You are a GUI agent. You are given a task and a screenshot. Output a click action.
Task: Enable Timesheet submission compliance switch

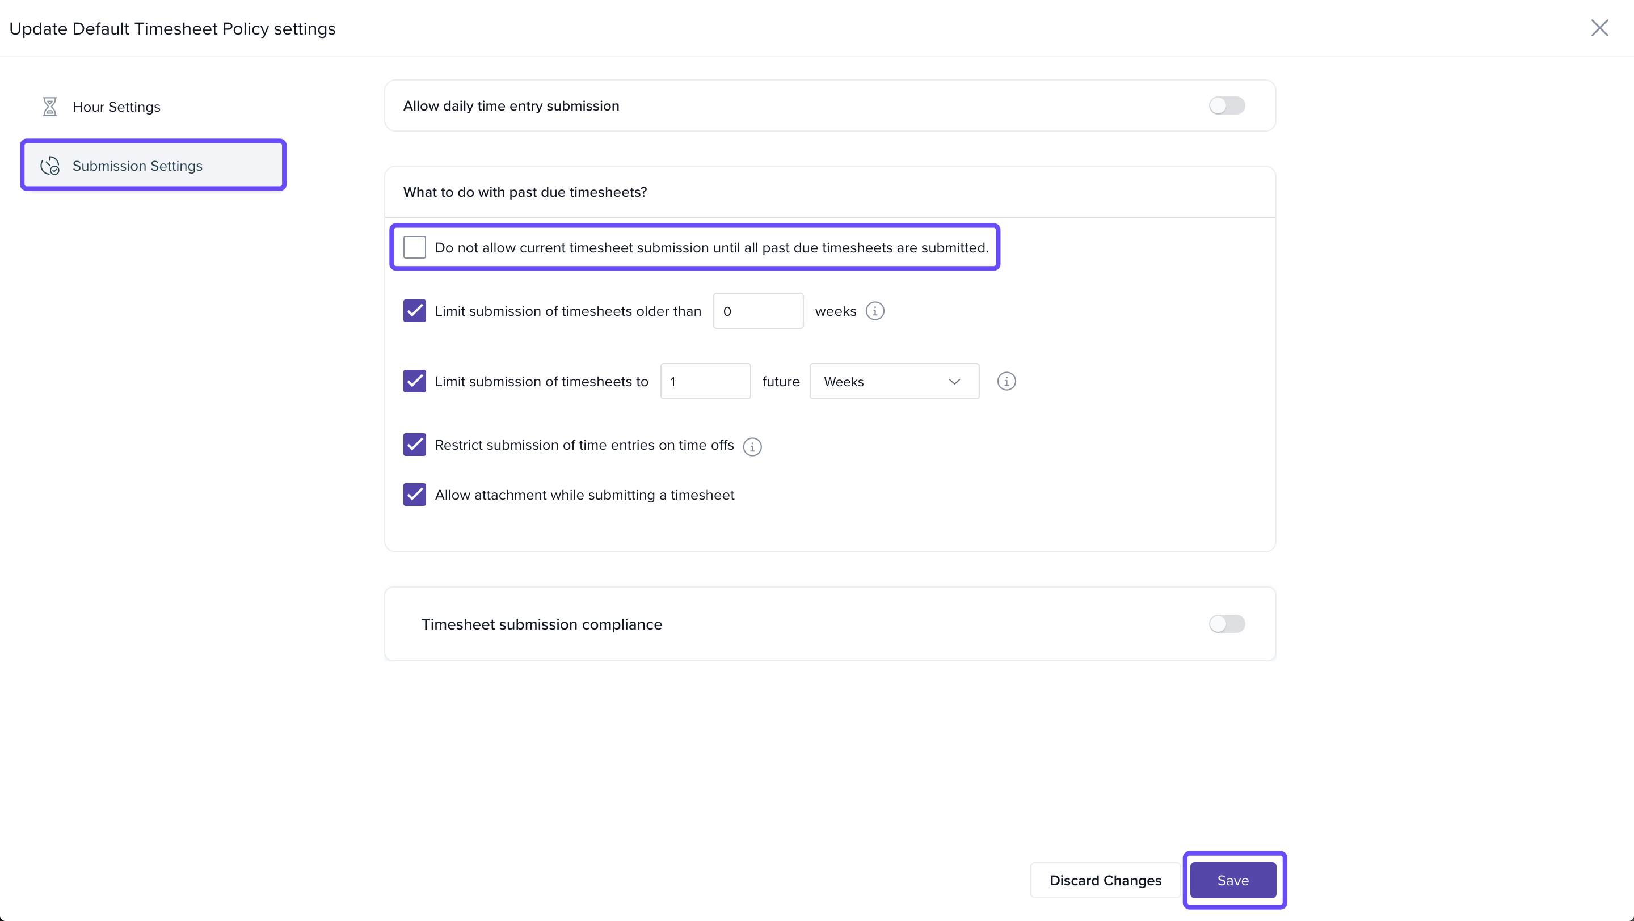point(1226,624)
